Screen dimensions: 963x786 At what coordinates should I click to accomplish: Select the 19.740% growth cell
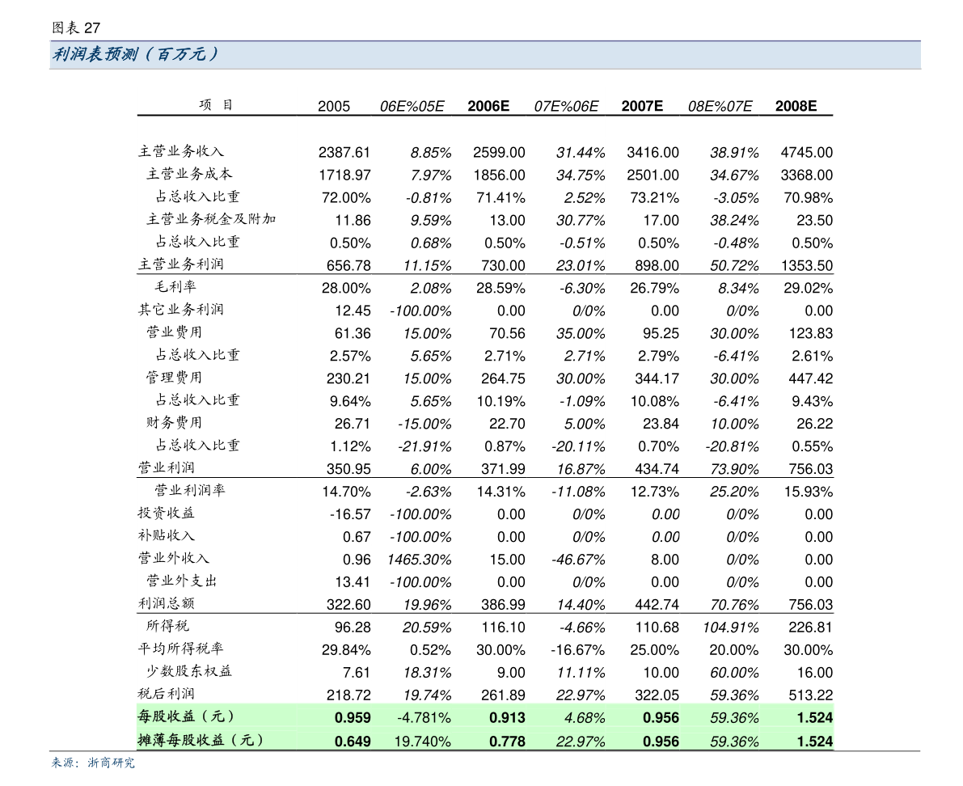pyautogui.click(x=422, y=742)
